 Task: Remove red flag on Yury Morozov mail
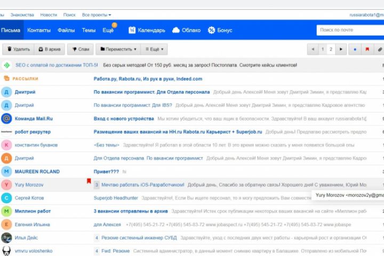[x=89, y=181]
